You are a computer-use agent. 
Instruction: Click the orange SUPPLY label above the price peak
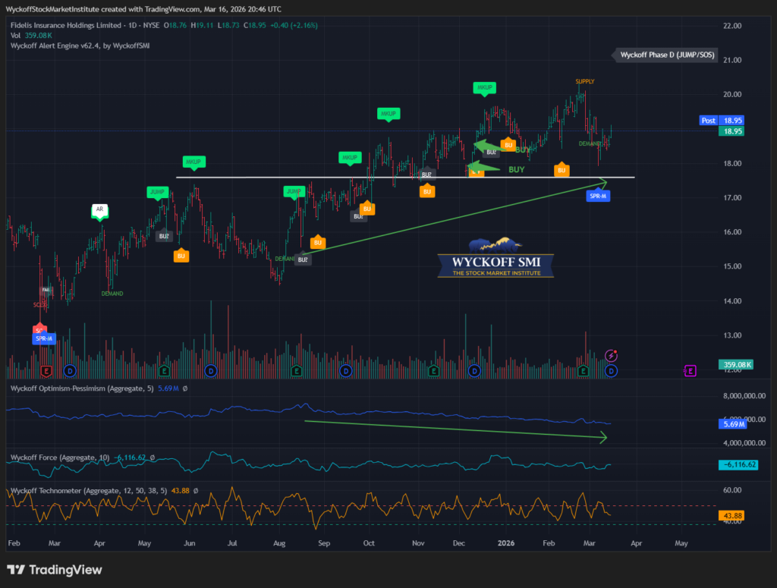(585, 81)
